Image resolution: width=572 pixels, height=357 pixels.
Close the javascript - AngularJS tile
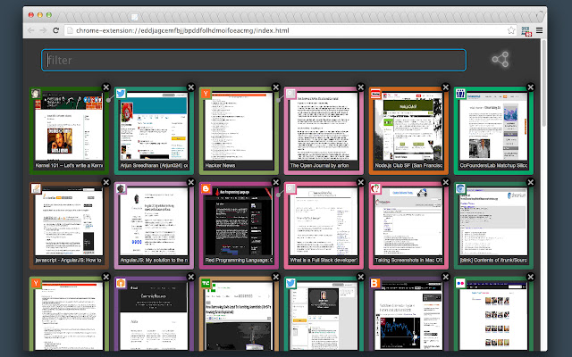[x=105, y=182]
